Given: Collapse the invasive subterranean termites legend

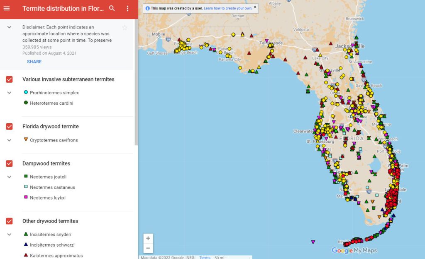Looking at the screenshot, I should (x=9, y=93).
